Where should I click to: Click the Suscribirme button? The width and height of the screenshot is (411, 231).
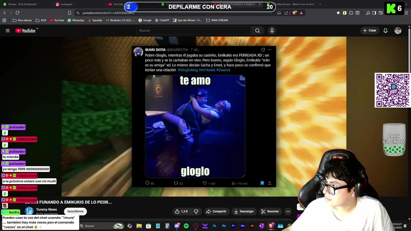click(75, 211)
